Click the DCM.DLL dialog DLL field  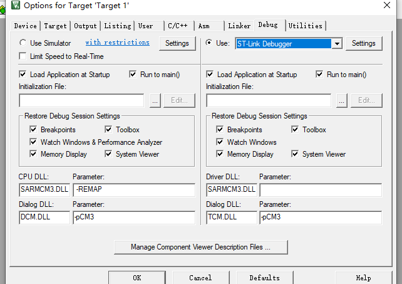(44, 218)
